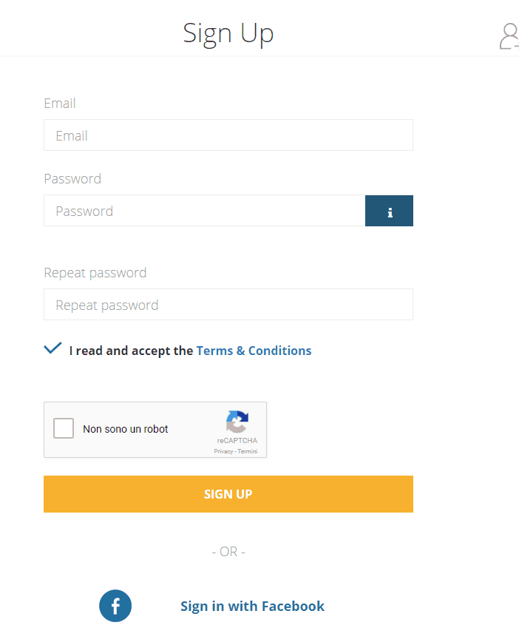This screenshot has width=519, height=625.
Task: Click 'Sign in with Facebook' link
Action: coord(252,607)
